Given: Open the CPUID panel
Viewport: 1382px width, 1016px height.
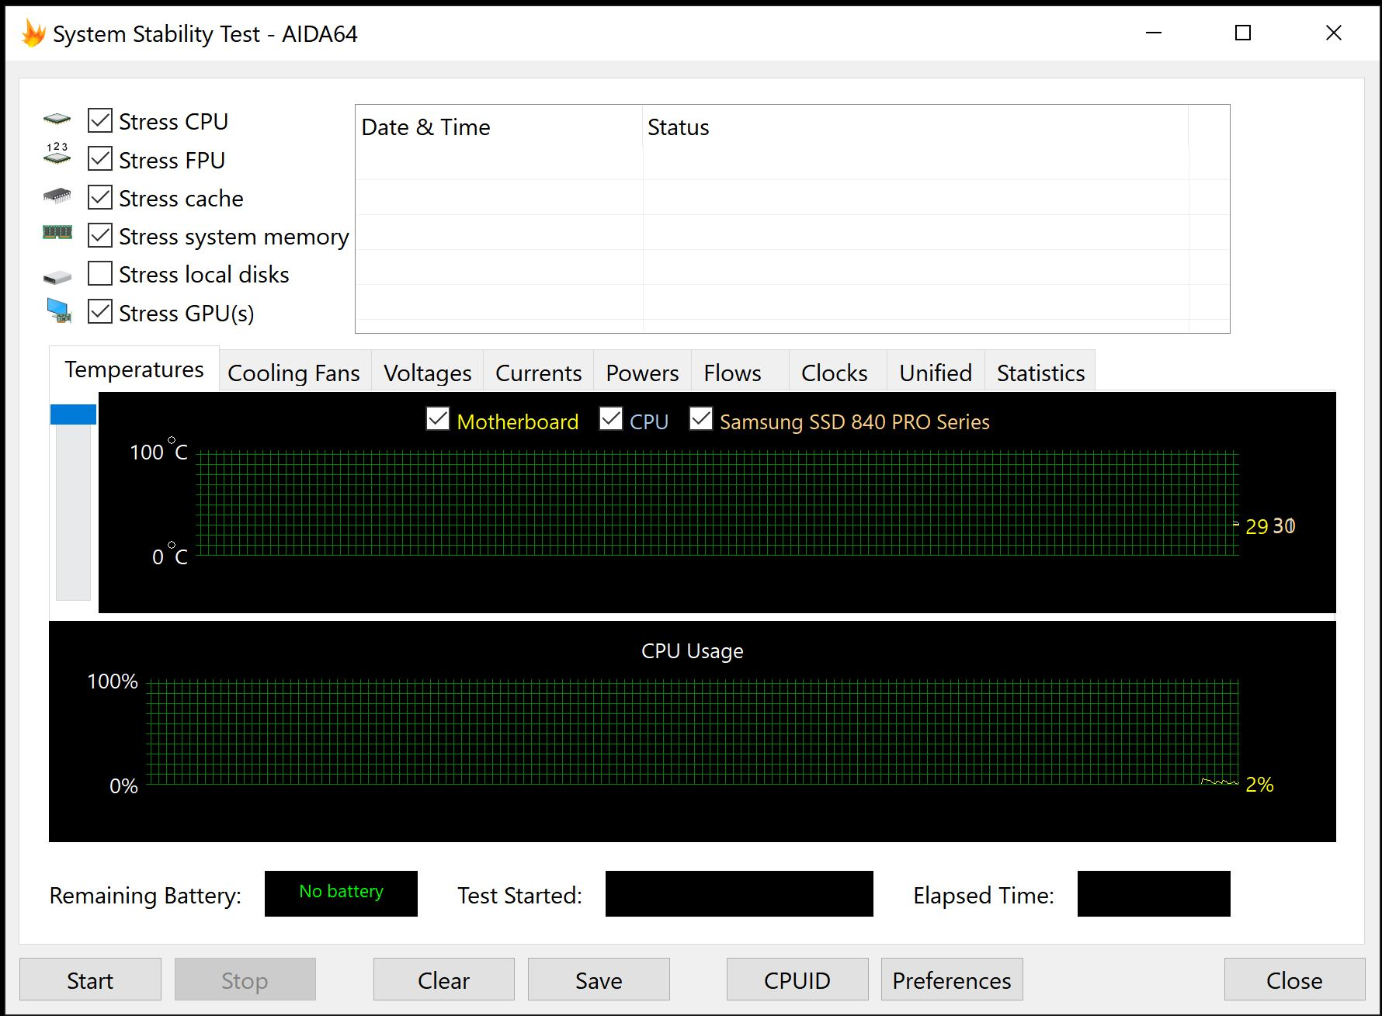Looking at the screenshot, I should (797, 980).
